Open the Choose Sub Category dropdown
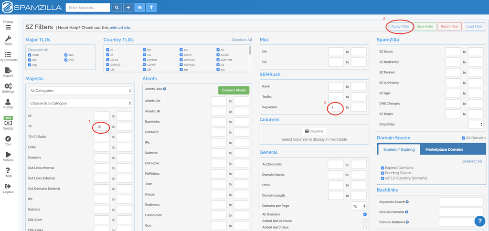489x231 pixels. 80,103
